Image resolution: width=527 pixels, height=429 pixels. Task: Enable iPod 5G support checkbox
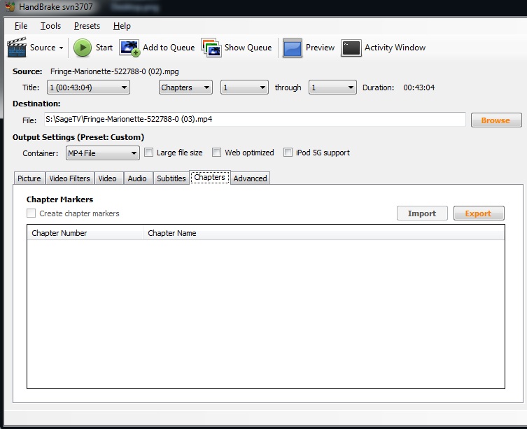288,153
